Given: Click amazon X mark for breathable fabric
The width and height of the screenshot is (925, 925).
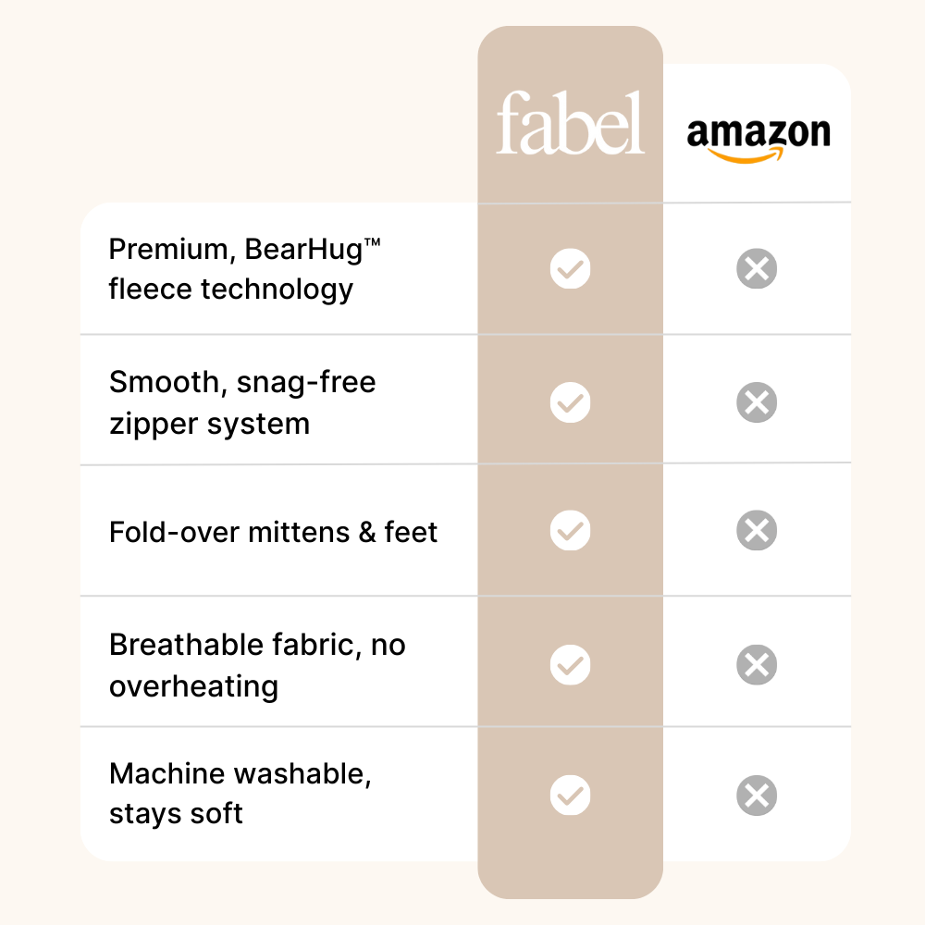Looking at the screenshot, I should click(x=757, y=665).
